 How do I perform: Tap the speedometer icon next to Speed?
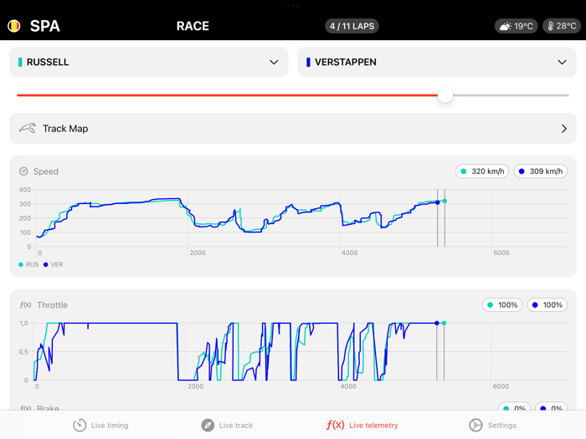23,171
